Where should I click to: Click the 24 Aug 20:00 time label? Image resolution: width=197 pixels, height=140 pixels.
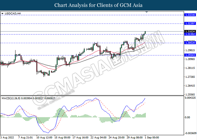coord(117,137)
